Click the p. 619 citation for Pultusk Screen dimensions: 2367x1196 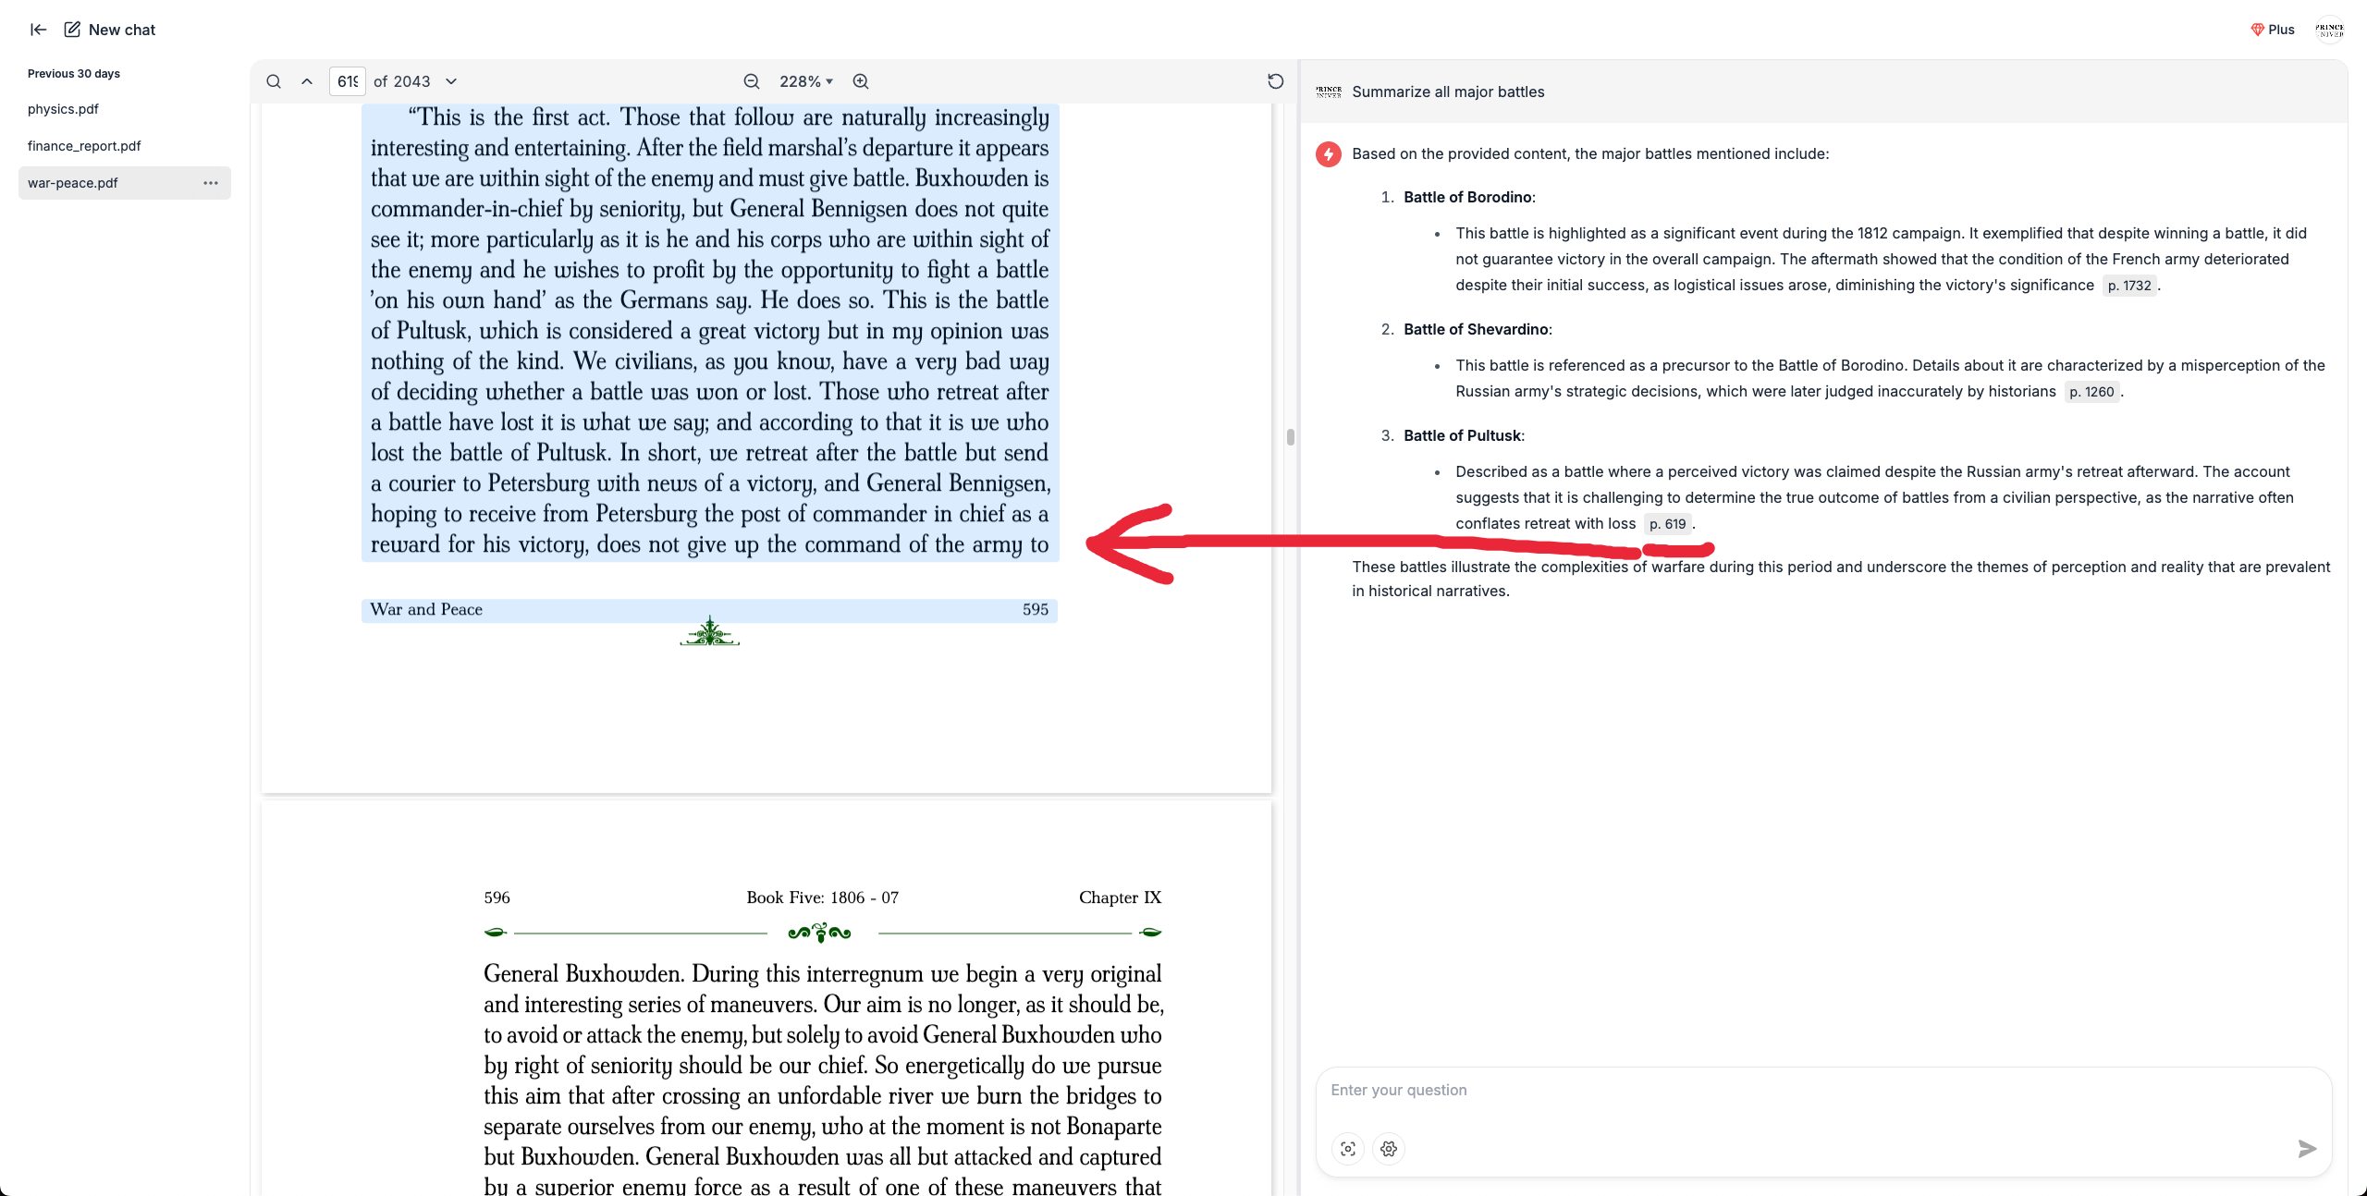[1669, 523]
